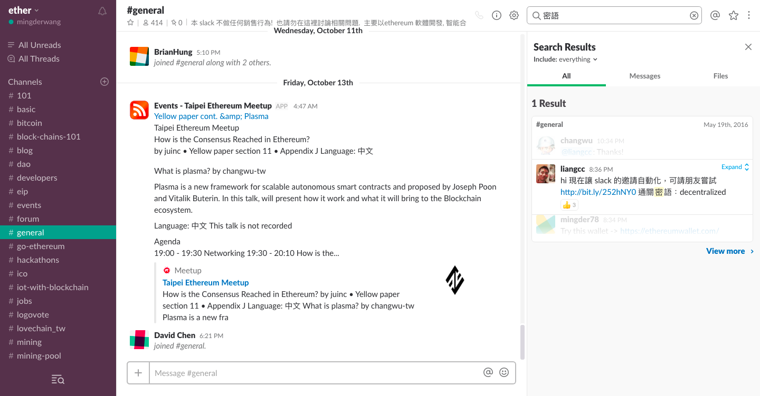The image size is (760, 396).
Task: Click the message pane scrollbar thumb
Action: [522, 341]
